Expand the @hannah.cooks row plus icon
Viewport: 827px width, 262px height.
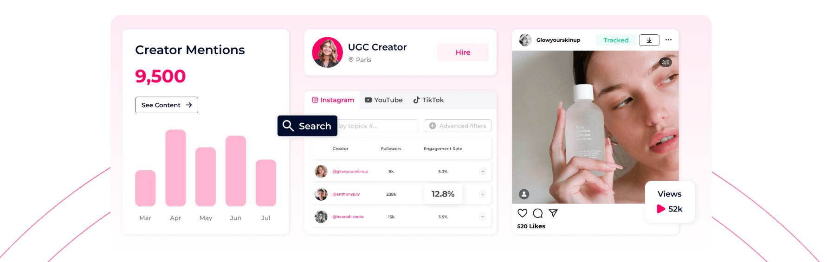coord(483,217)
